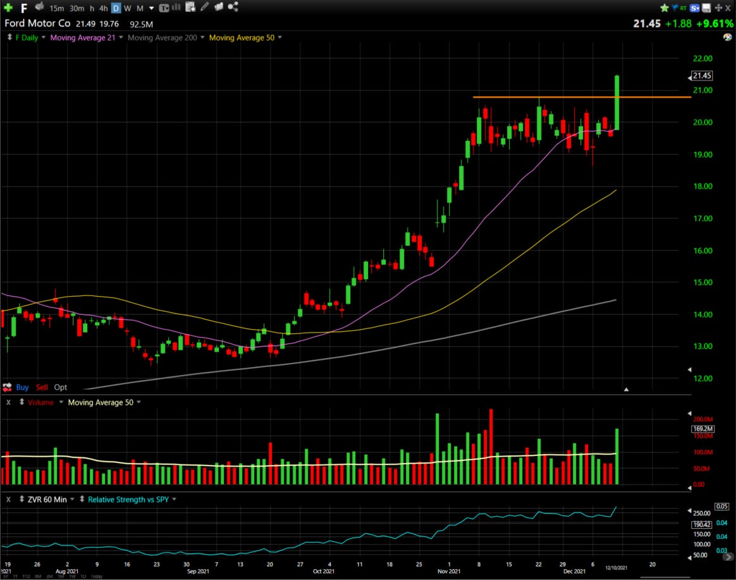
Task: Click the up-down arrows beside ZVR 60 Min
Action: point(21,499)
